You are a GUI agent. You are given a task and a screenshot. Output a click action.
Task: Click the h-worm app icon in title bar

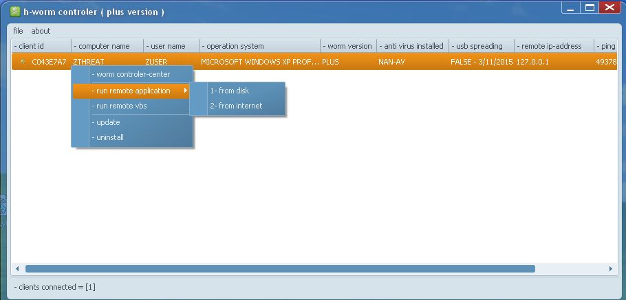coord(14,12)
